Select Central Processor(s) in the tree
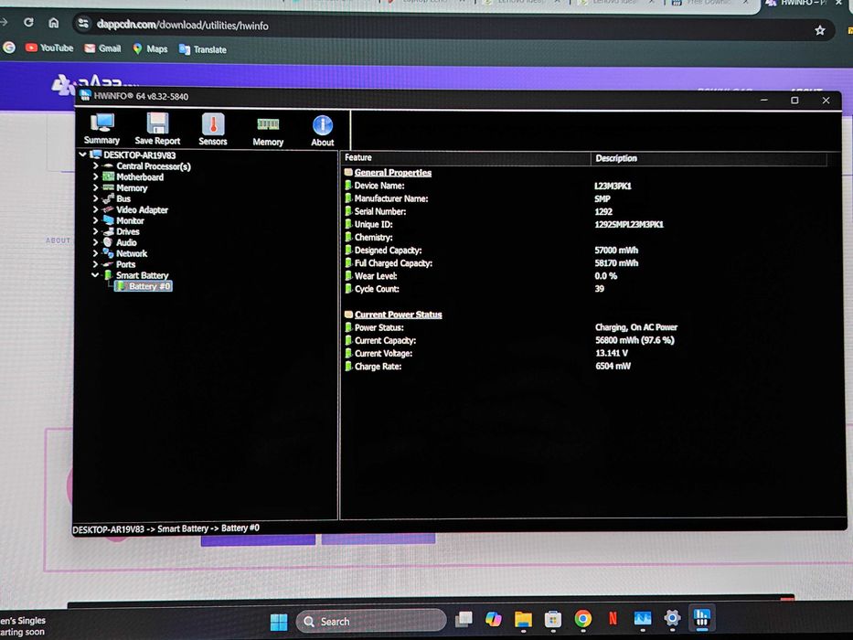This screenshot has height=640, width=853. [x=154, y=166]
